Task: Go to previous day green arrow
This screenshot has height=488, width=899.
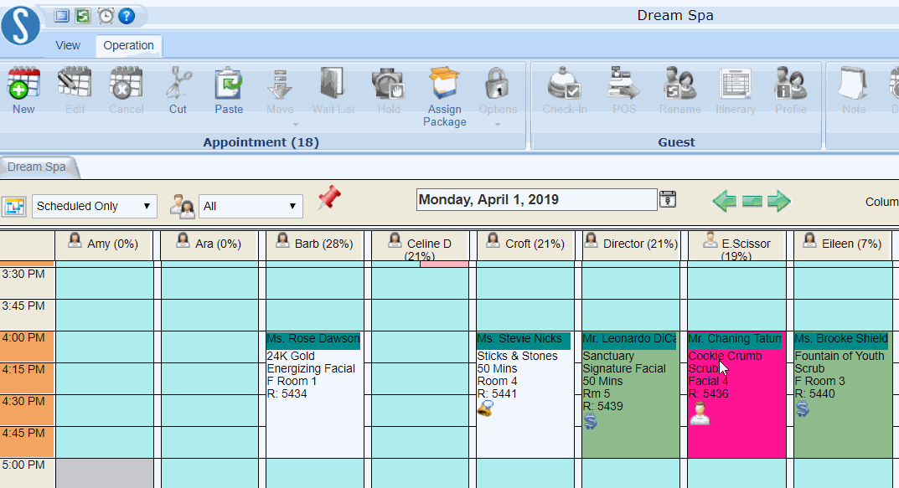Action: click(x=724, y=201)
